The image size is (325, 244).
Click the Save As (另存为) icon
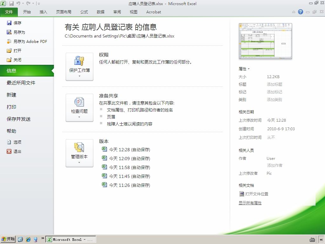click(x=9, y=32)
